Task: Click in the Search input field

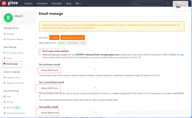Action: (x=148, y=3)
